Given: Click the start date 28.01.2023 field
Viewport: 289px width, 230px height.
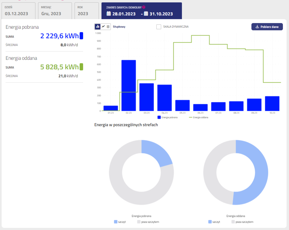Looking at the screenshot, I should 124,14.
